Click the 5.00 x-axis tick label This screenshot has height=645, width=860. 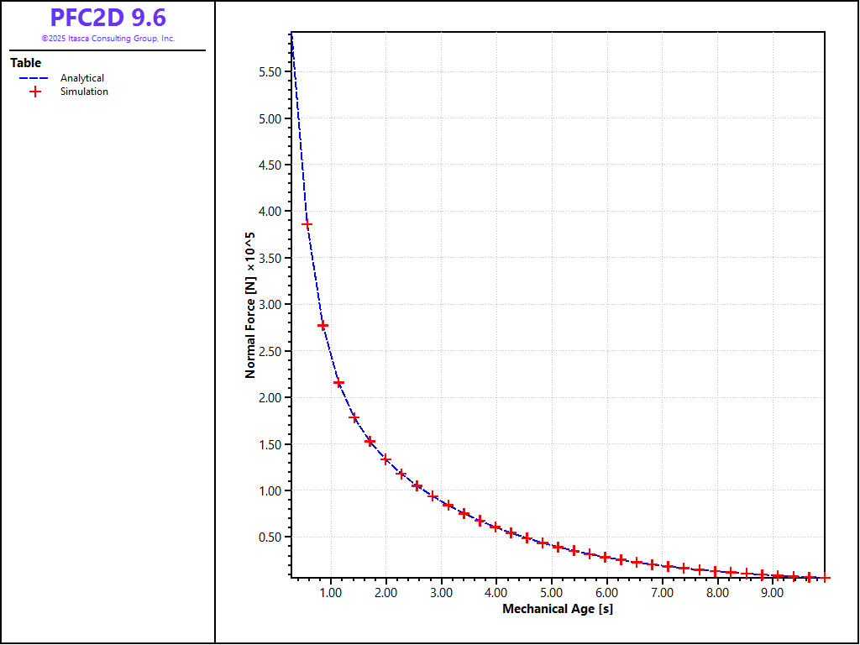[551, 593]
